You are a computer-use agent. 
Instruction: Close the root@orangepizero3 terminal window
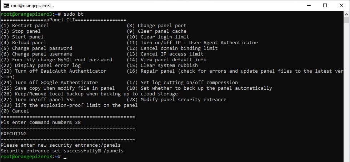click(341, 5)
